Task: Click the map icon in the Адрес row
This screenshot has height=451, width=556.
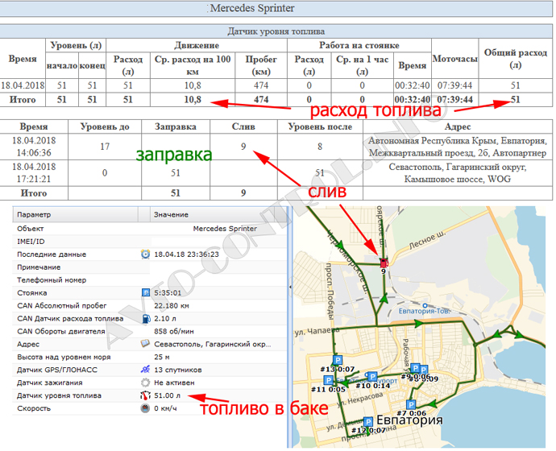Action: pos(146,344)
